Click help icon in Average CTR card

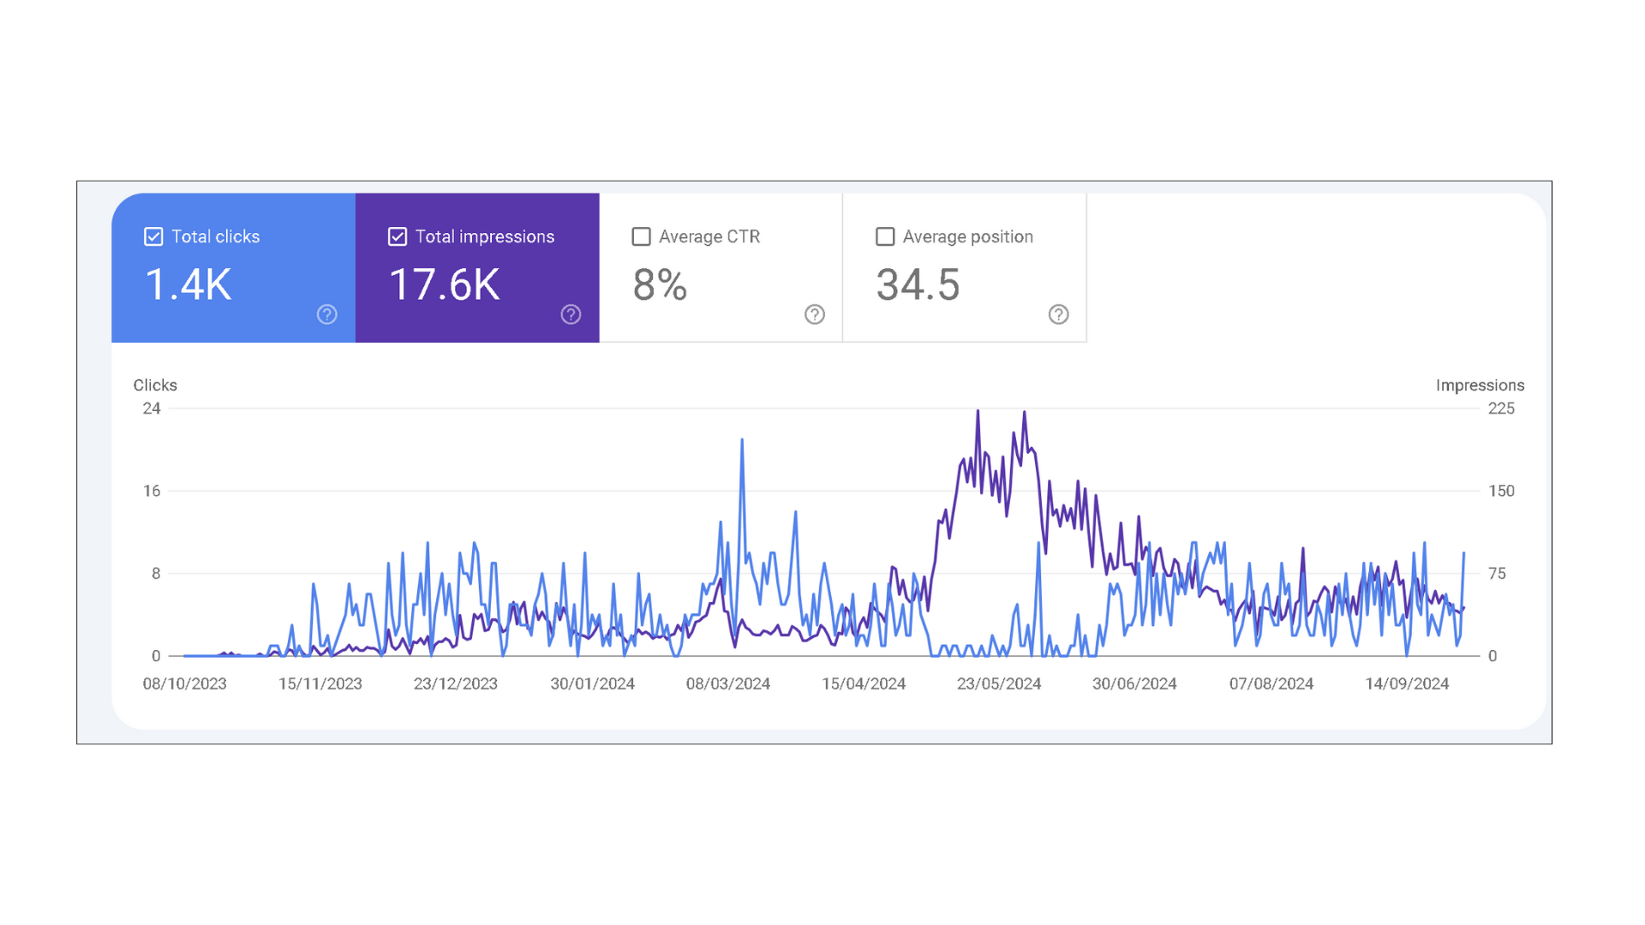coord(815,314)
